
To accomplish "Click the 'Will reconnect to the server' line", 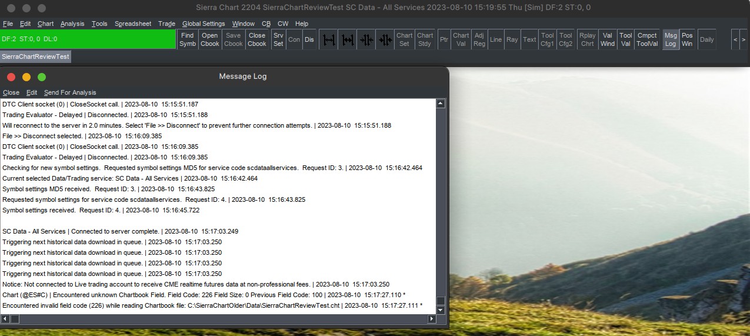I will (x=196, y=125).
